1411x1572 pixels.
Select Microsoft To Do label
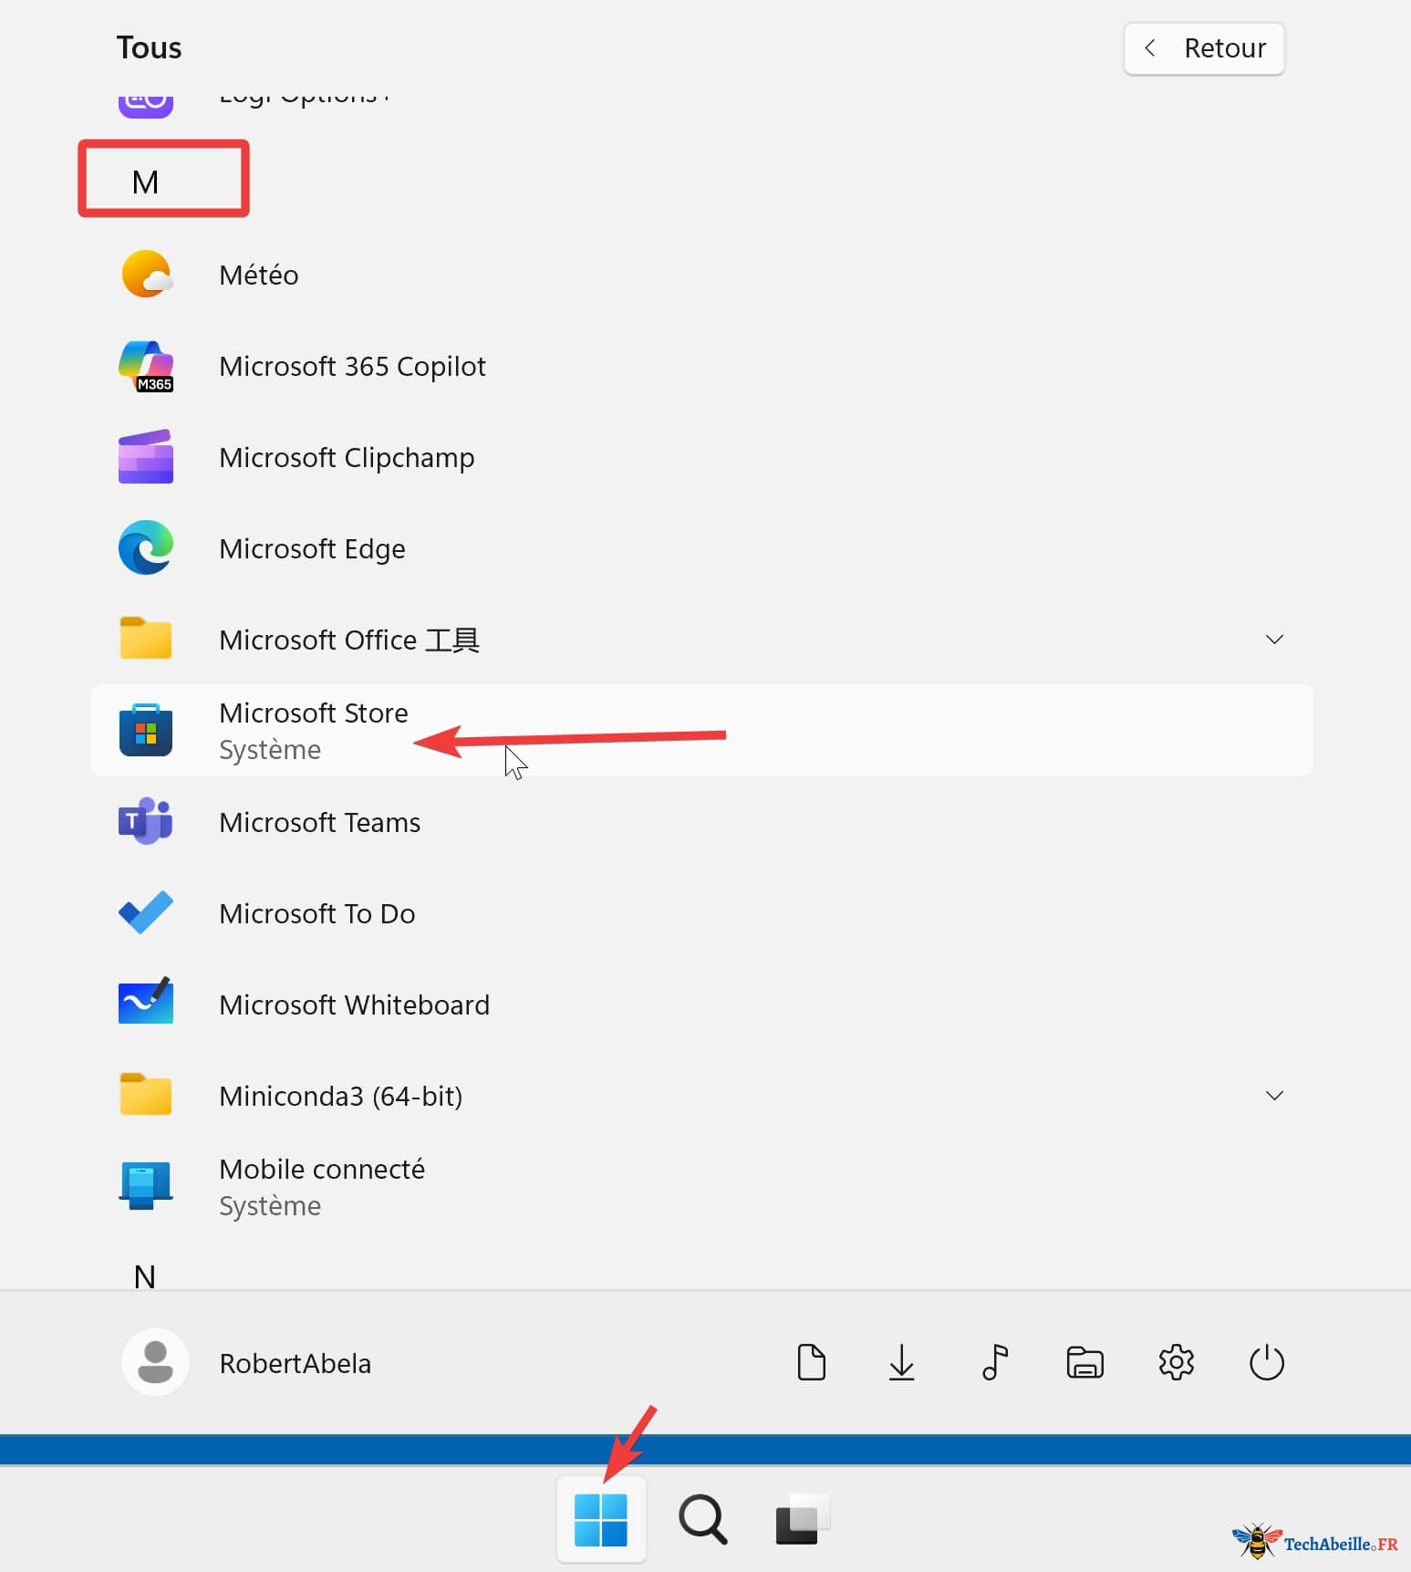317,913
